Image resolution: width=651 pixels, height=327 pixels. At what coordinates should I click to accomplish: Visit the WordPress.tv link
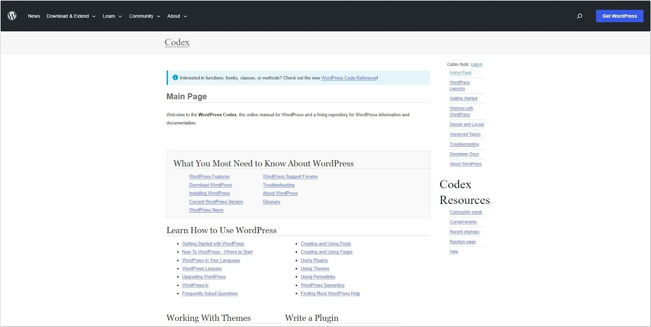[195, 286]
